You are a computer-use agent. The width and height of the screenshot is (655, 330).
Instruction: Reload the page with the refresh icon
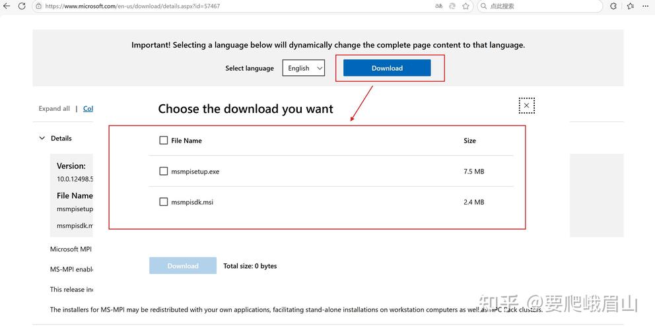coord(22,6)
